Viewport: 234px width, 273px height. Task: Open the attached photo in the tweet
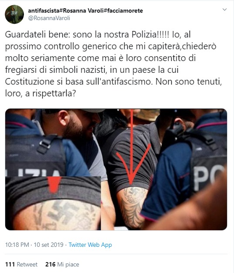tap(116, 169)
